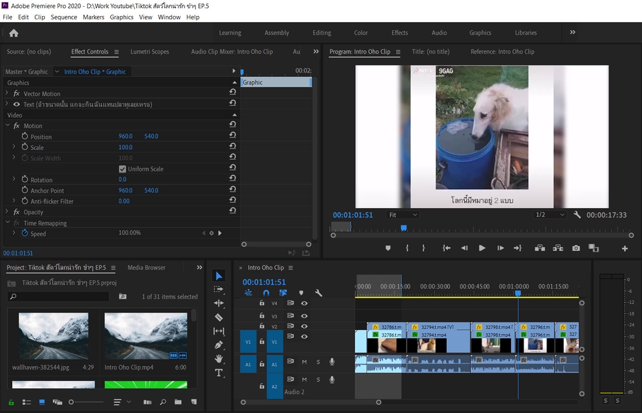Hide video track V3 output

(304, 315)
